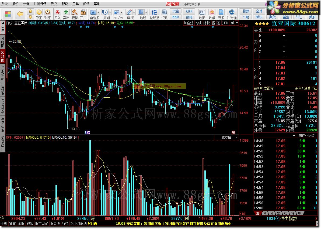Click the 研报 button
Screen dimensions: 321x229
(189, 11)
